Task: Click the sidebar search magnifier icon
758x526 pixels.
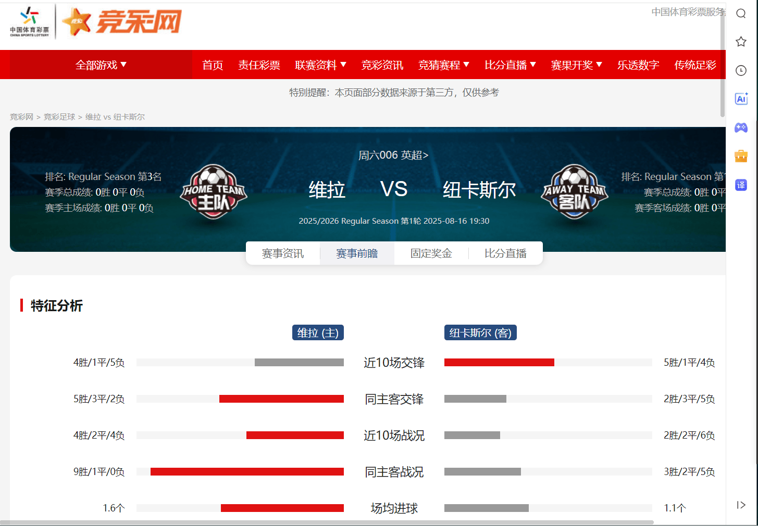Action: (741, 14)
